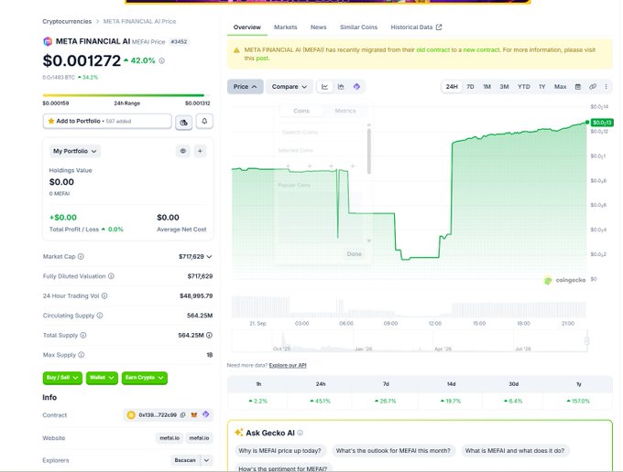Expand the Explorers chevron next to Bscscan
The width and height of the screenshot is (623, 472).
(x=207, y=460)
